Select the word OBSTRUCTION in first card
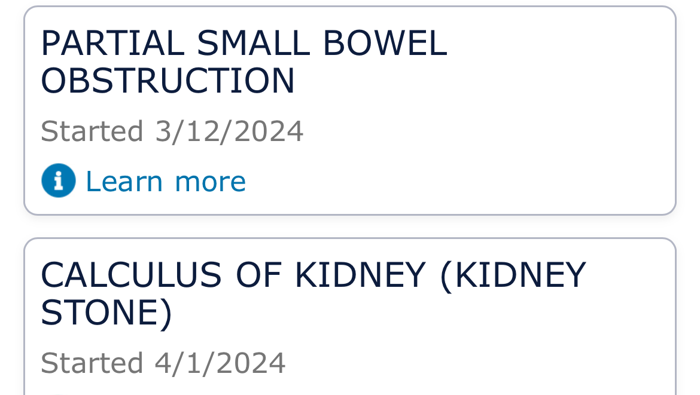 click(x=168, y=81)
